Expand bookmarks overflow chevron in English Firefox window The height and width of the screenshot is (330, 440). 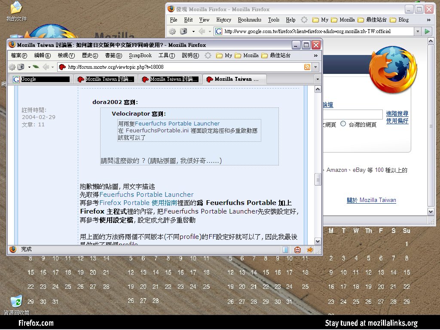429,20
